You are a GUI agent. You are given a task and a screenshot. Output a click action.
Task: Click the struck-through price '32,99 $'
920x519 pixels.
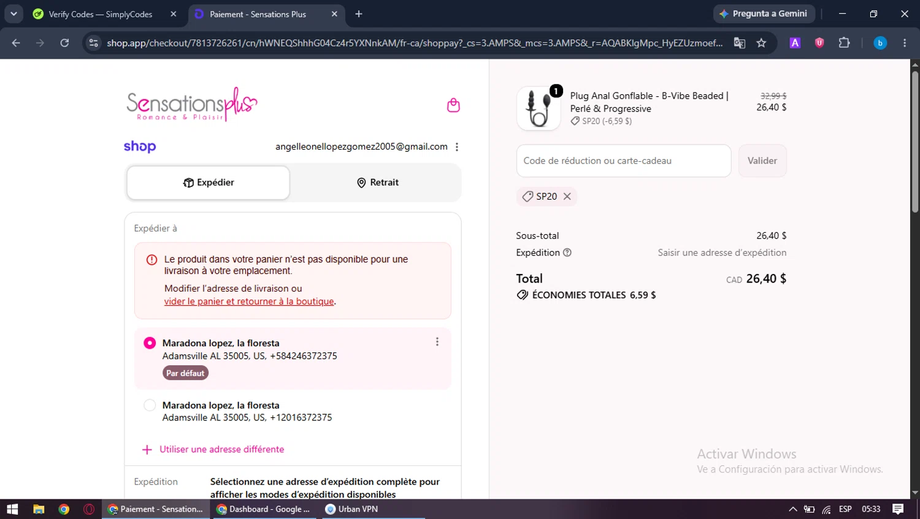(x=773, y=96)
